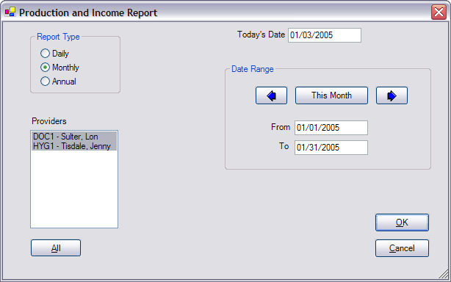Click the Cancel button
The height and width of the screenshot is (282, 451).
[x=402, y=248]
